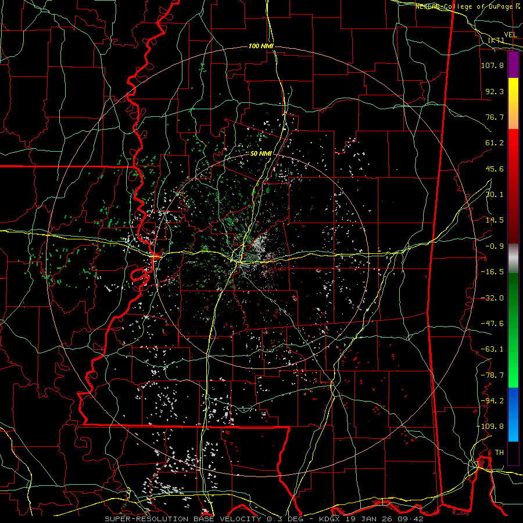Click the blue segment of velocity color bar
The image size is (523, 523).
tap(513, 414)
